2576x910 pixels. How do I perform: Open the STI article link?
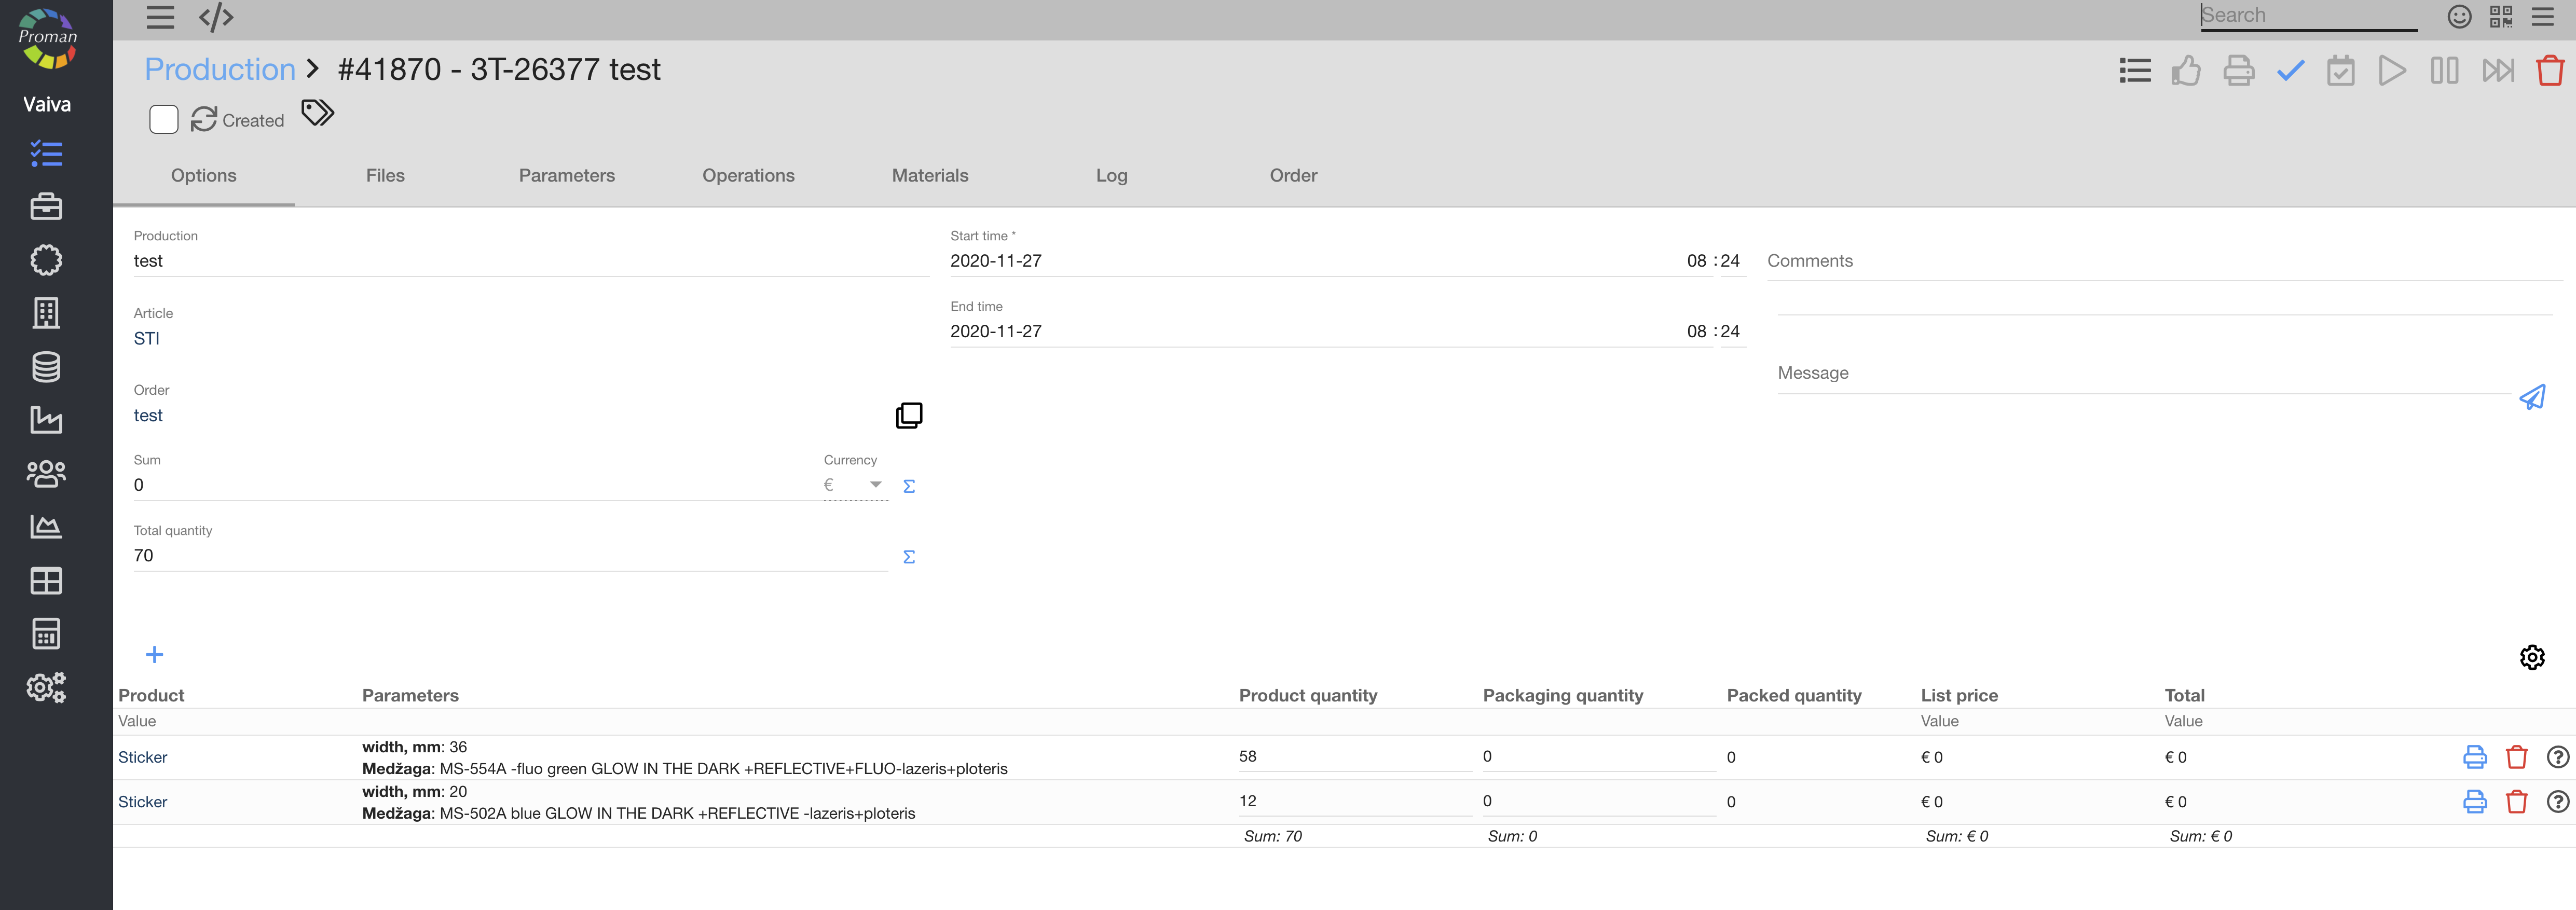[x=146, y=339]
